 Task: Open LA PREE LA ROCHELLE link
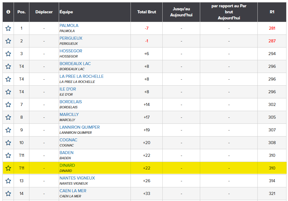pos(81,76)
